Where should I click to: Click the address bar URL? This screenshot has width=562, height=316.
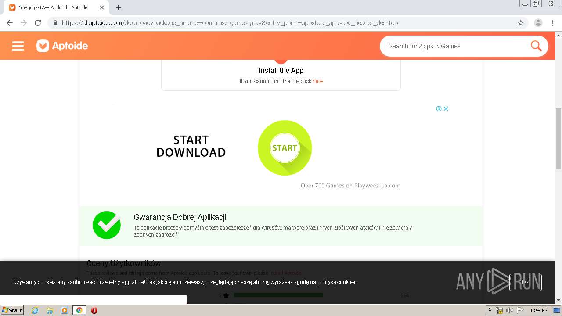pos(230,23)
